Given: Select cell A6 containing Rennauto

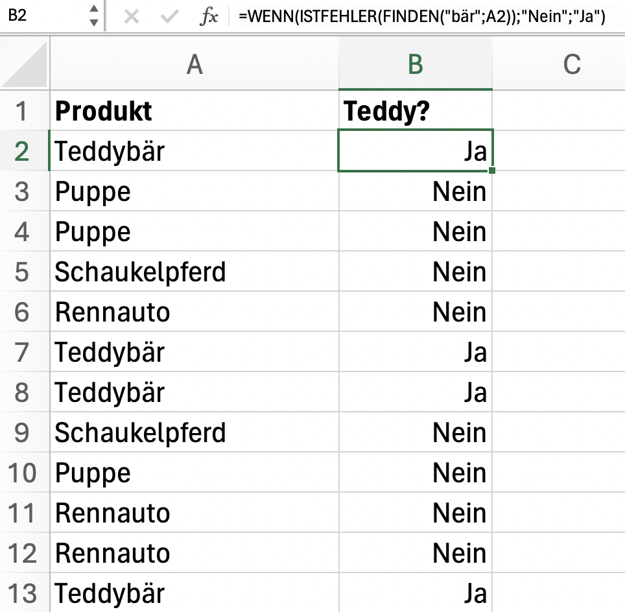Looking at the screenshot, I should 195,312.
